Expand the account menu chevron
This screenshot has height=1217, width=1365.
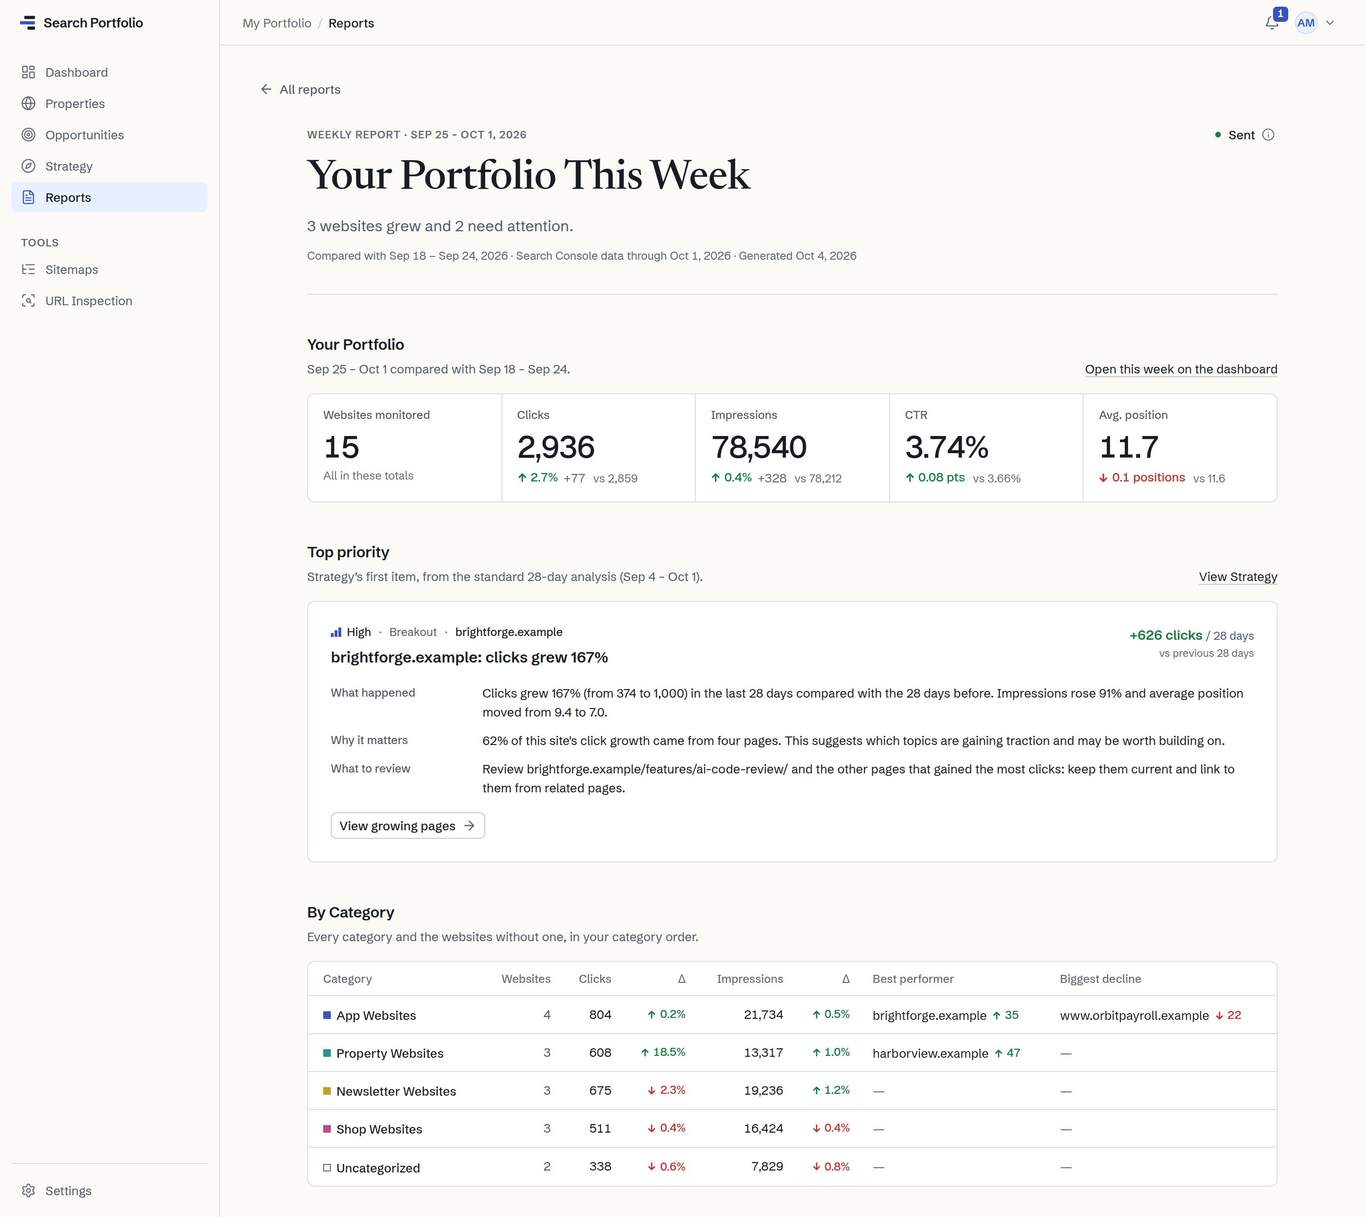coord(1329,23)
